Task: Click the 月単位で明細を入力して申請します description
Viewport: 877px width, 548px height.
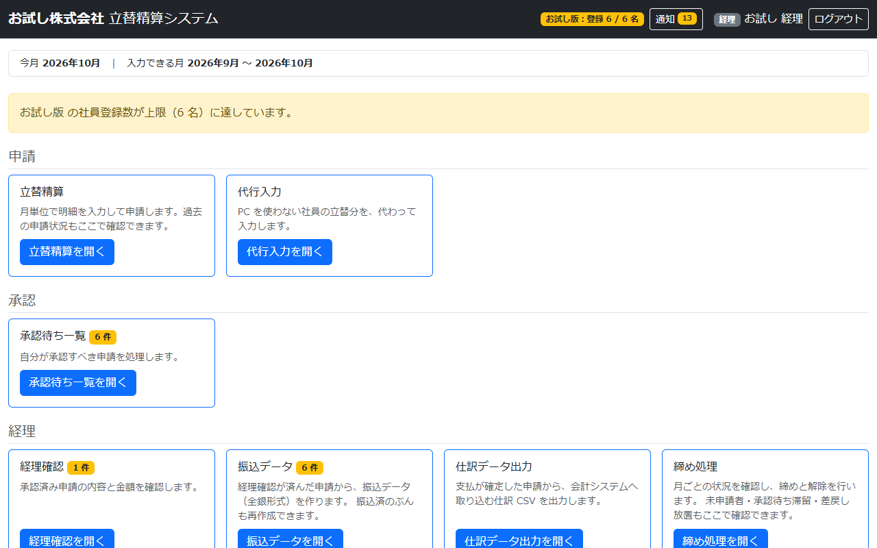Action: (111, 219)
